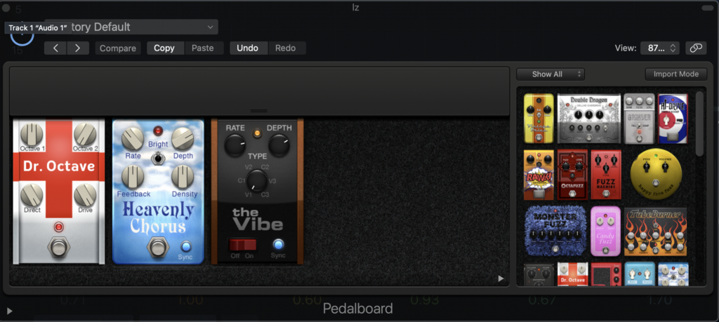Toggle Sync on the Vibe pedal
Viewport: 719px width, 322px height.
point(278,243)
